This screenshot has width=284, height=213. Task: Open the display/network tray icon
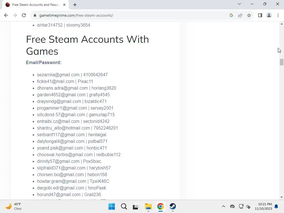(x=241, y=206)
